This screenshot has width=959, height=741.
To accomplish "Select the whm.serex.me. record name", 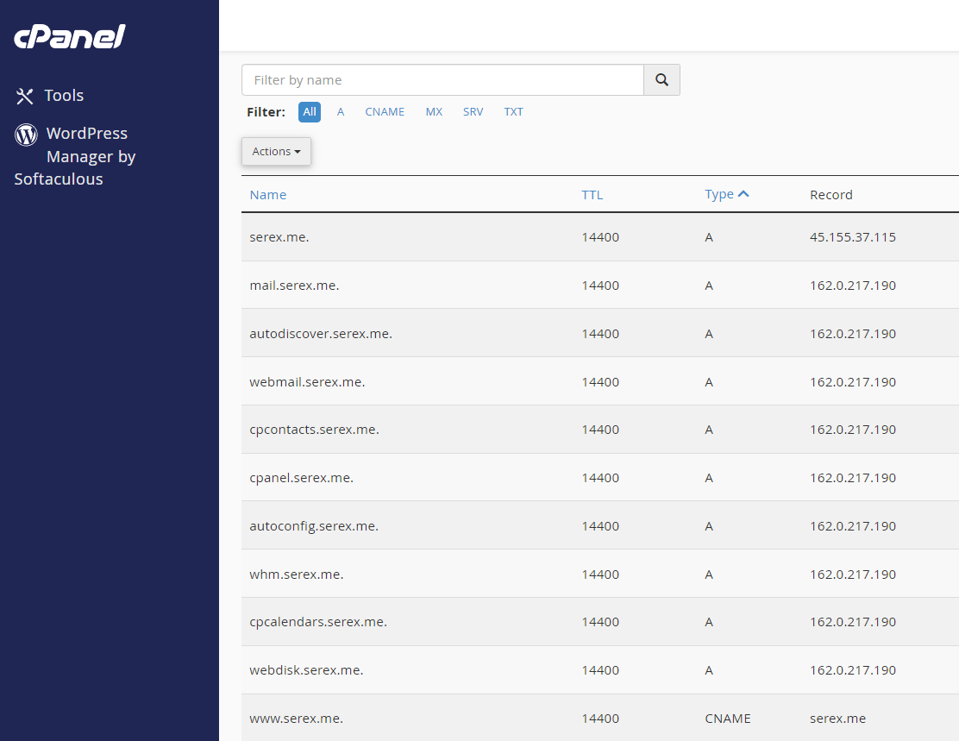I will [297, 575].
